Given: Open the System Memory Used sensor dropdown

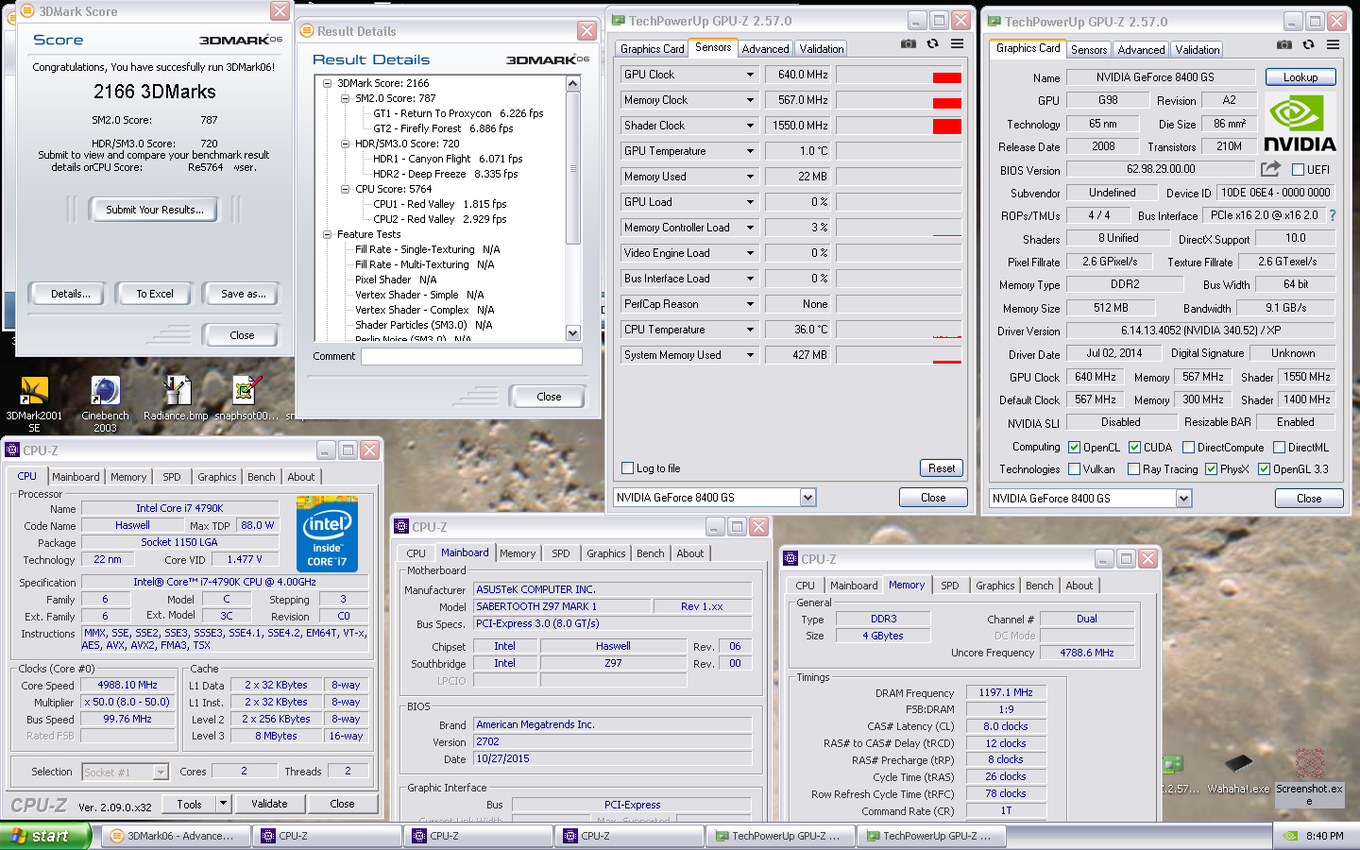Looking at the screenshot, I should pyautogui.click(x=750, y=355).
